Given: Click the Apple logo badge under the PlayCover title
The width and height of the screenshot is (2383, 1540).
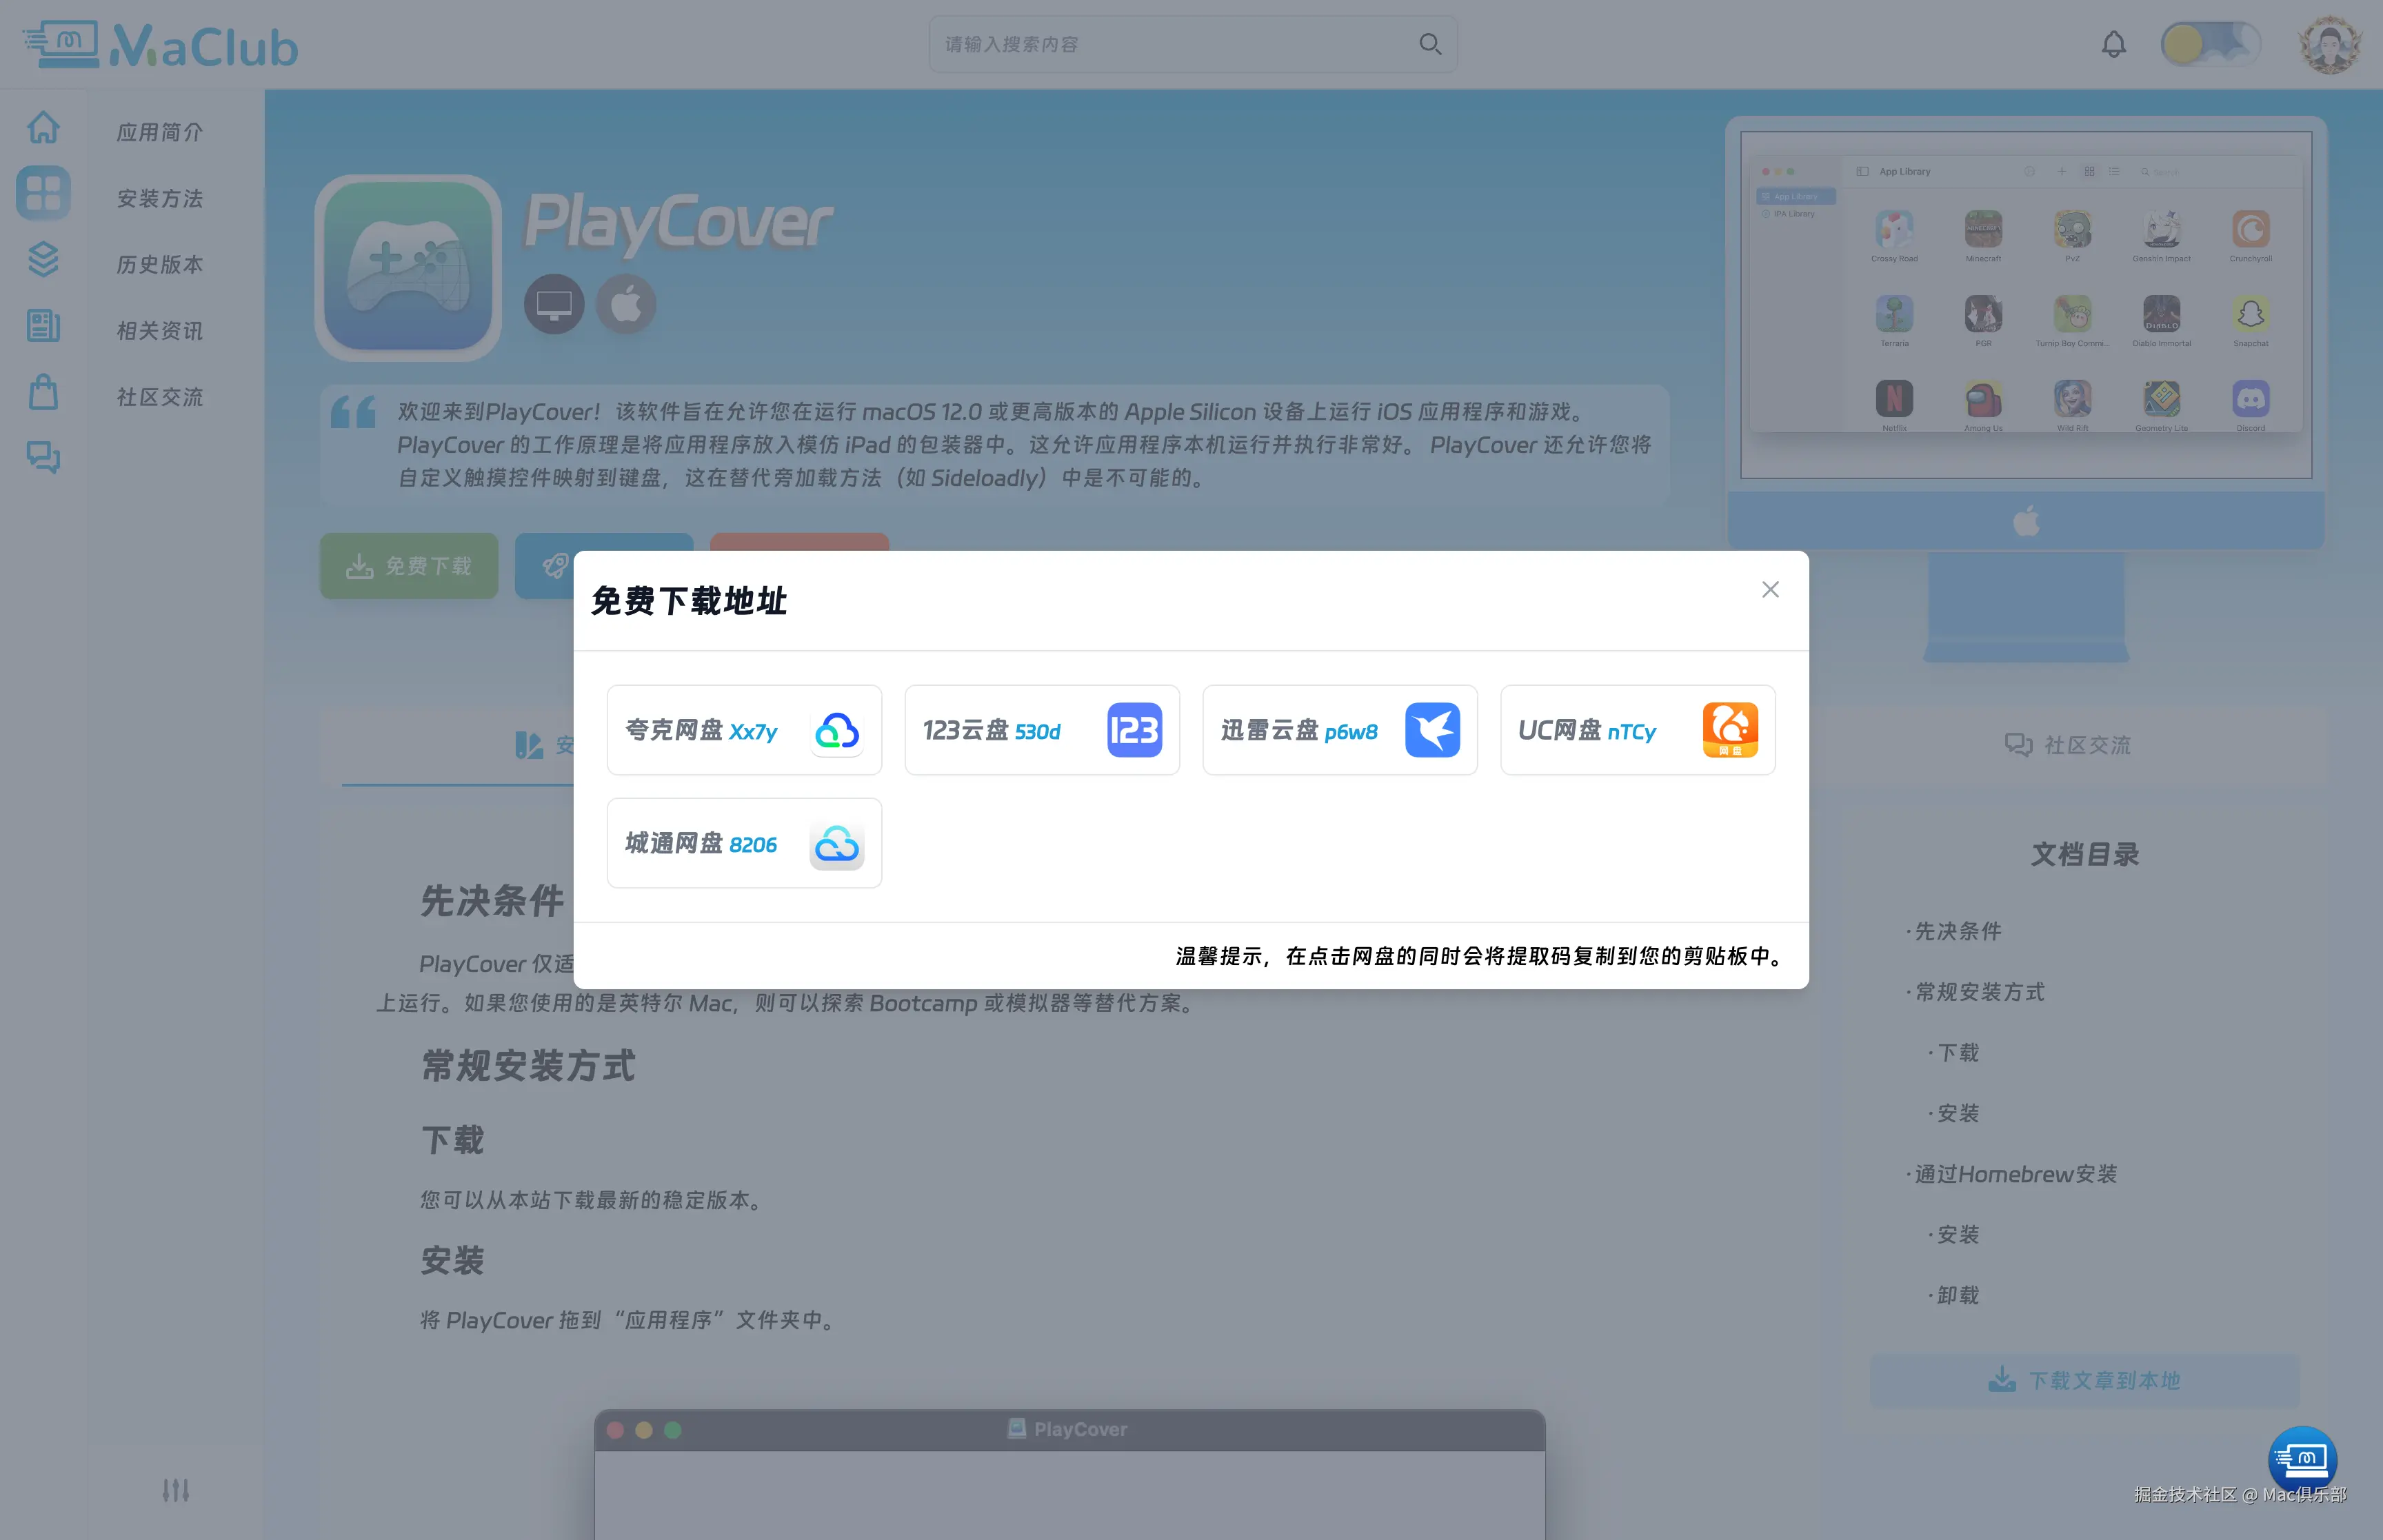Looking at the screenshot, I should coord(626,303).
